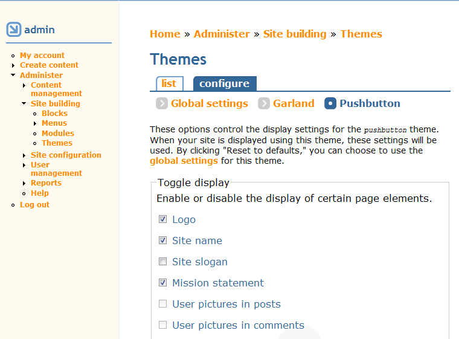Open Site building breadcrumb link

coord(295,34)
